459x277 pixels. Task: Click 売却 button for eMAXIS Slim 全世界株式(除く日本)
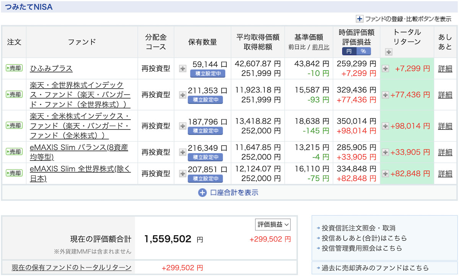(x=14, y=173)
